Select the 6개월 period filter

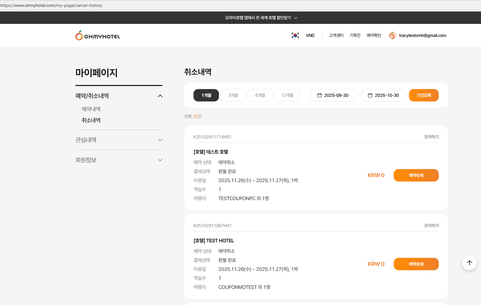point(260,95)
